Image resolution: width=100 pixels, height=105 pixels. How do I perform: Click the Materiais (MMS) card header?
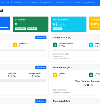point(75,101)
